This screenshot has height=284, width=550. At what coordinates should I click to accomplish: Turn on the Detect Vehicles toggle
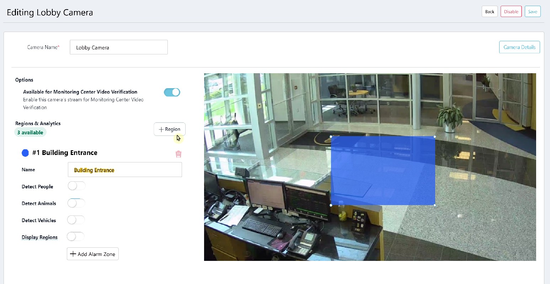(76, 220)
